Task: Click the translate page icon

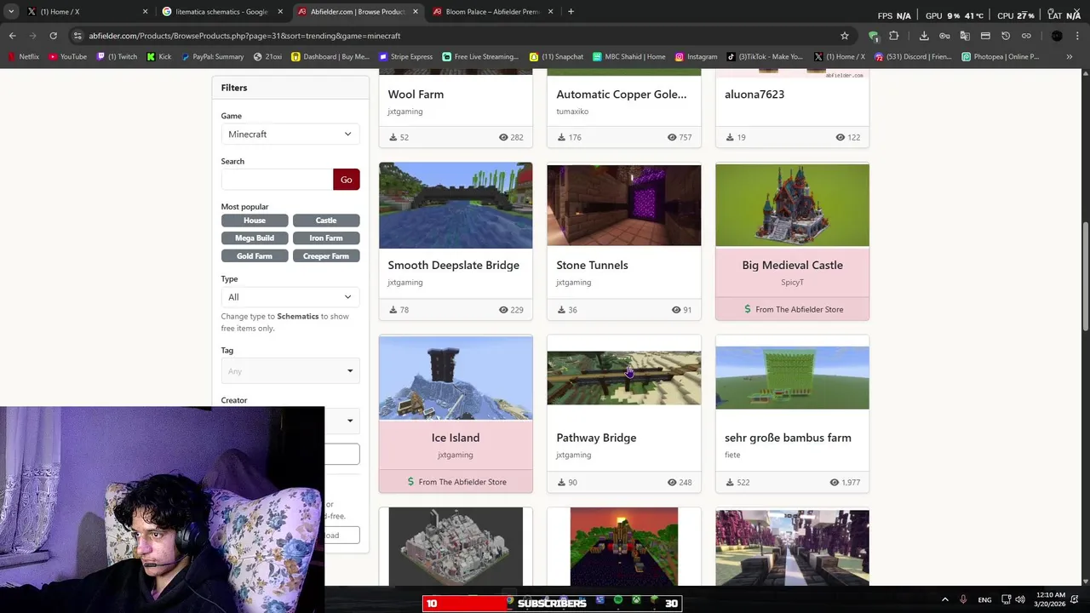Action: pos(965,36)
